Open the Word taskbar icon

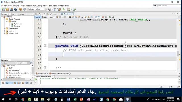(x=69, y=99)
